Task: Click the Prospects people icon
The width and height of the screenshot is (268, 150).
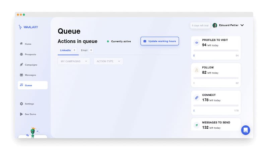Action: pyautogui.click(x=21, y=54)
